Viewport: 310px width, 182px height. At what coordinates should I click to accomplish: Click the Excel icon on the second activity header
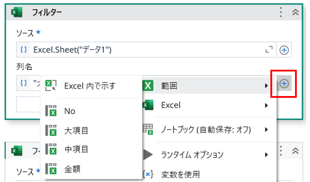pyautogui.click(x=17, y=150)
